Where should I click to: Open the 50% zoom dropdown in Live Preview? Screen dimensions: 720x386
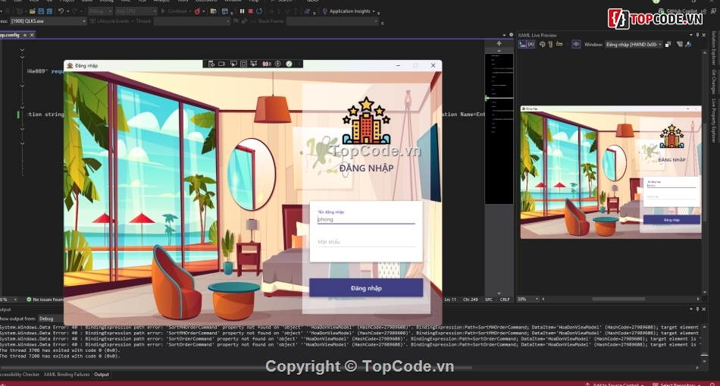coord(528,299)
